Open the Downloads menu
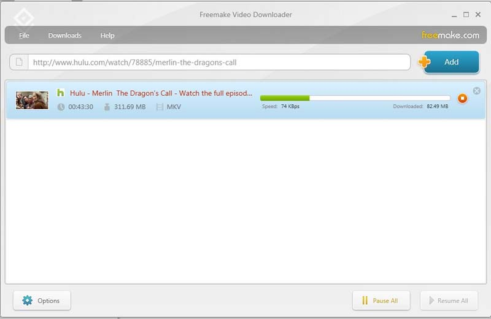 pos(65,36)
